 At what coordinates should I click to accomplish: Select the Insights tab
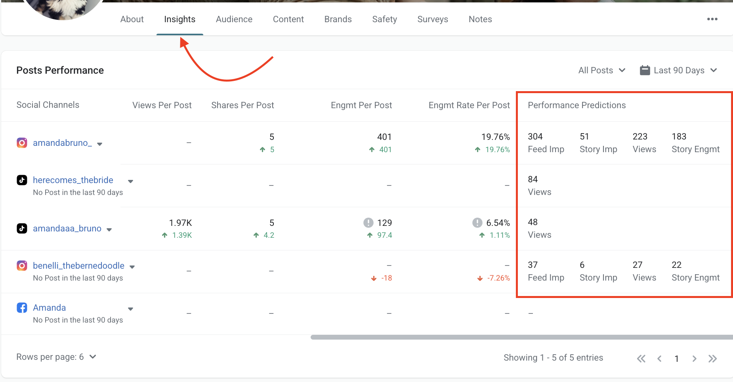pyautogui.click(x=179, y=19)
